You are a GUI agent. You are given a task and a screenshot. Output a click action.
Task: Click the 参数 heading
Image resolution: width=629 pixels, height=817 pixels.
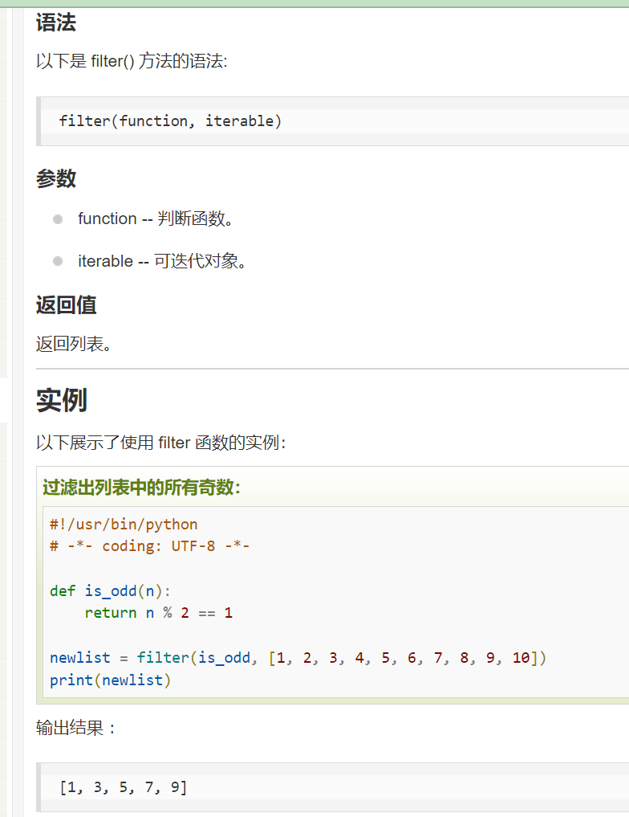click(56, 178)
